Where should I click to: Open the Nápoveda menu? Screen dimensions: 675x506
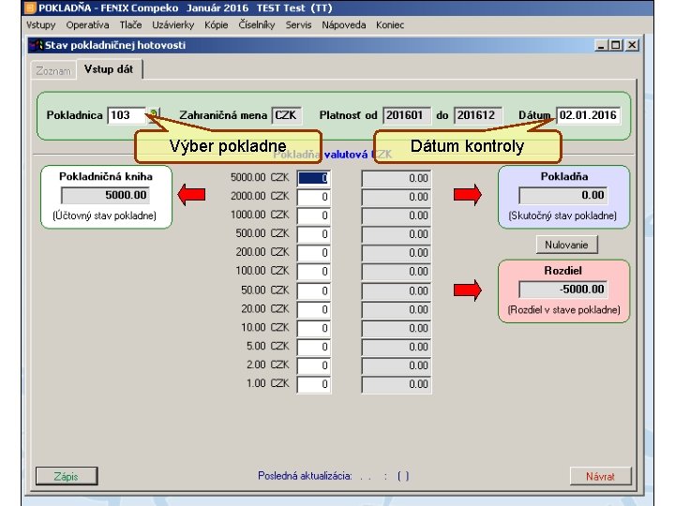pyautogui.click(x=343, y=25)
